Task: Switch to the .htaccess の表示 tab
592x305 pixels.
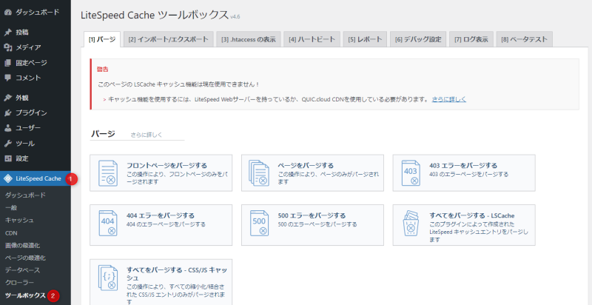Action: tap(248, 39)
